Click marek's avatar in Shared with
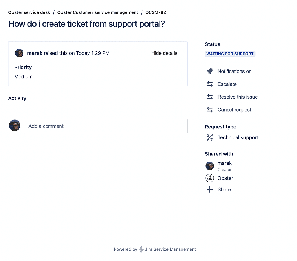297x261 pixels. (210, 166)
